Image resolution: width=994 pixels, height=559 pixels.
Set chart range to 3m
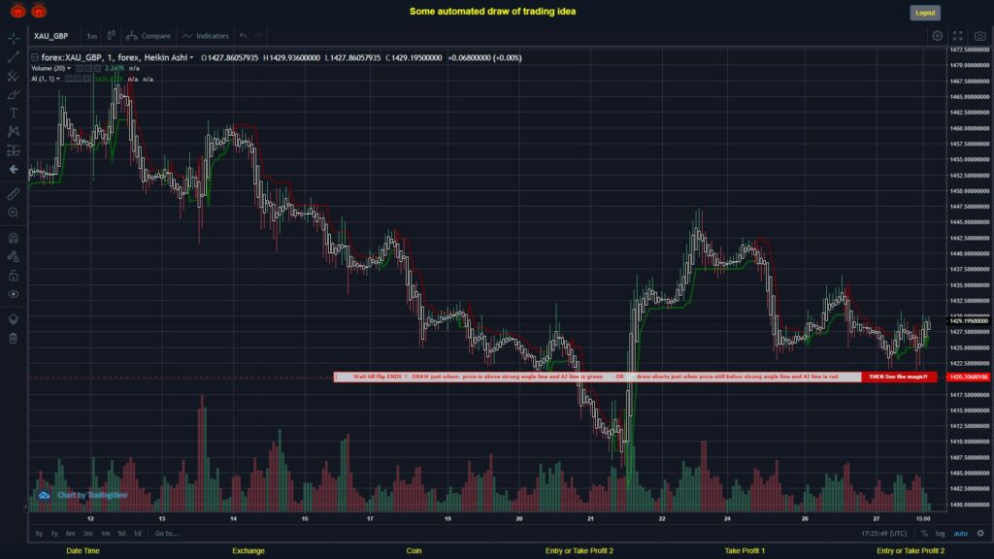point(87,534)
